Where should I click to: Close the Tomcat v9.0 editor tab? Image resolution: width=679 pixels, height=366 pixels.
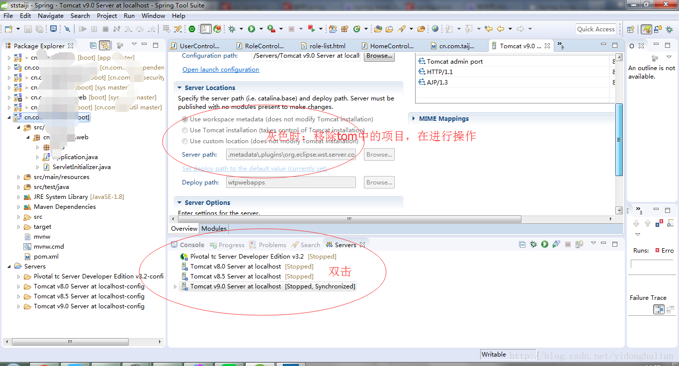[547, 46]
